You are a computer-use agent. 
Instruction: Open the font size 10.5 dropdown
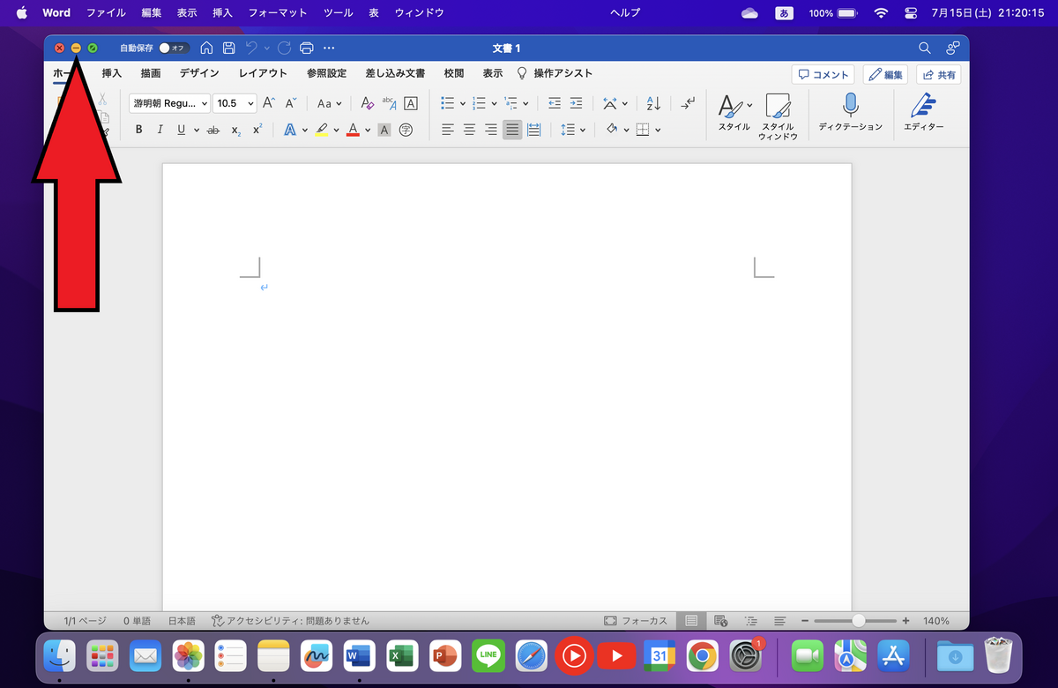[x=235, y=103]
